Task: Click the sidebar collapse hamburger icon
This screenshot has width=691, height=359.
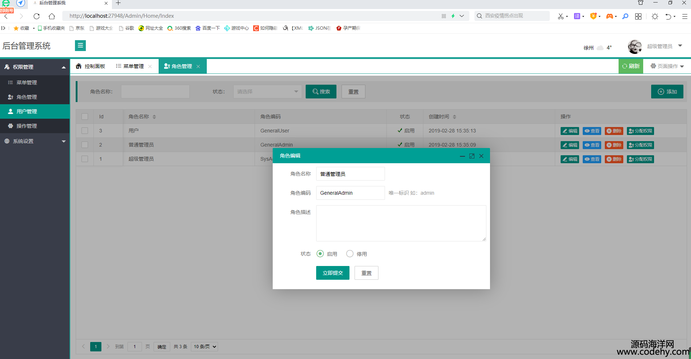Action: point(80,46)
